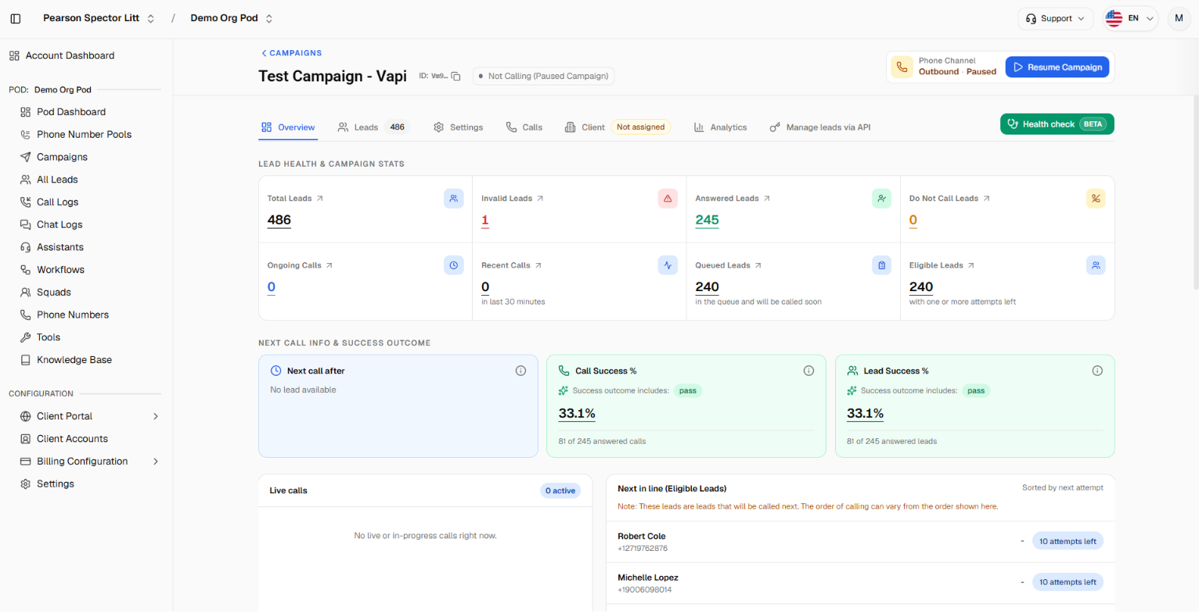Click the Eligible Leads people icon

pyautogui.click(x=1096, y=265)
